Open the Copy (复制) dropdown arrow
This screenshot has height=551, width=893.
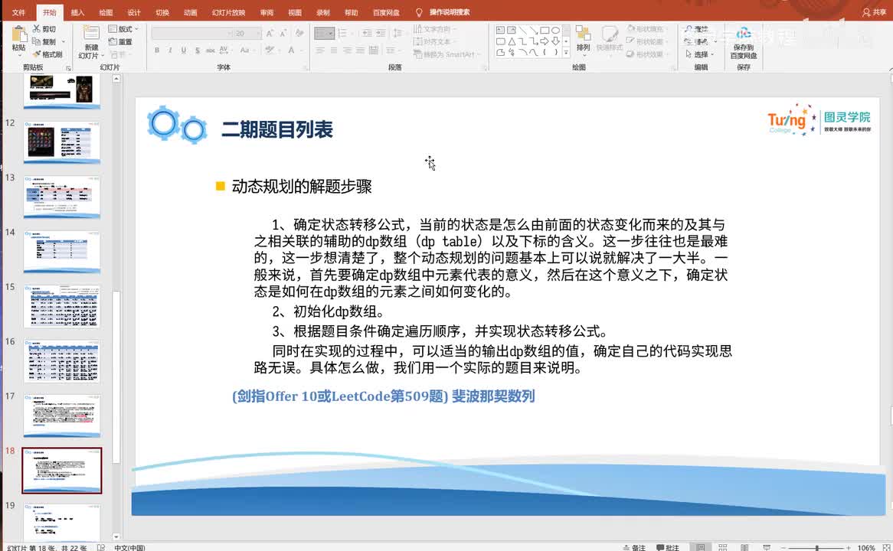64,41
